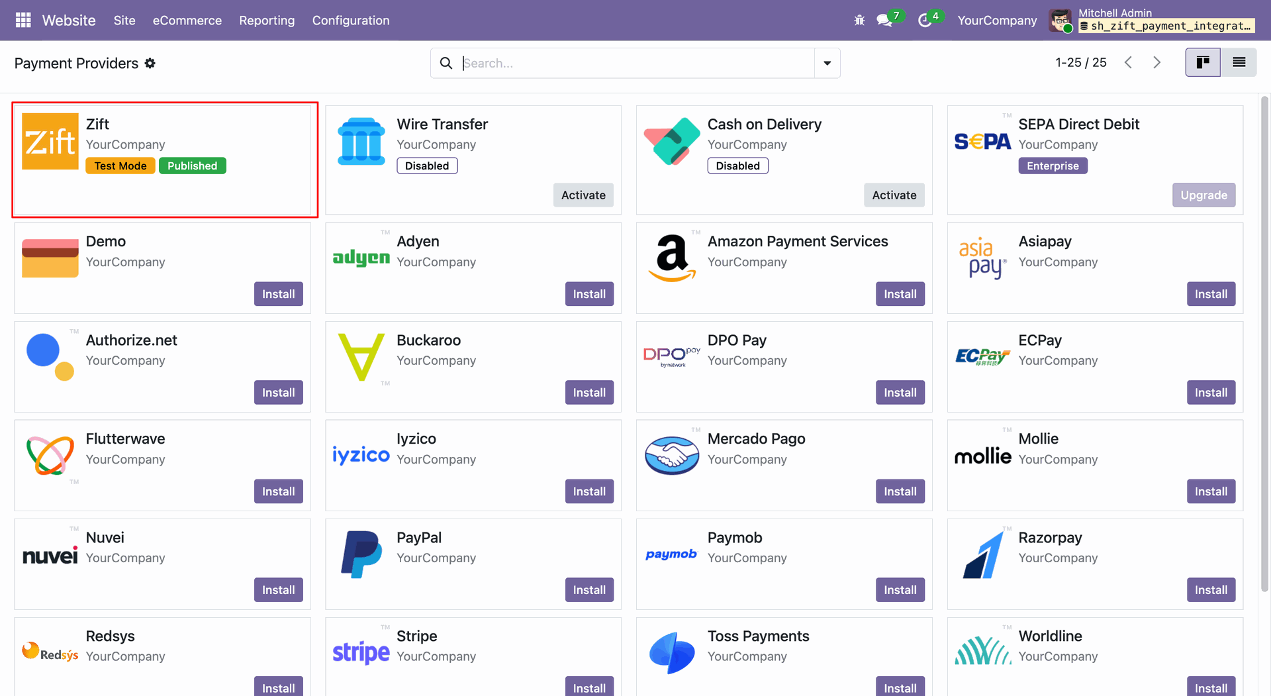Screen dimensions: 1271x696
Task: Install Amazon Payment Services
Action: coord(900,293)
